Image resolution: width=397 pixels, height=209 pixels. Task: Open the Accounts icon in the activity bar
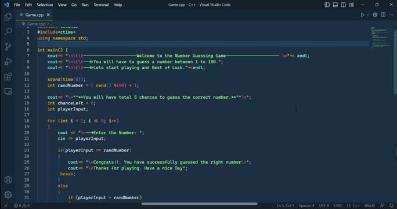coord(8,179)
